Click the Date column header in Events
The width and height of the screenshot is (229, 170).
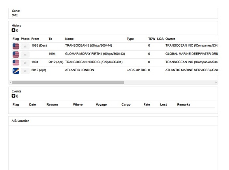pyautogui.click(x=32, y=104)
